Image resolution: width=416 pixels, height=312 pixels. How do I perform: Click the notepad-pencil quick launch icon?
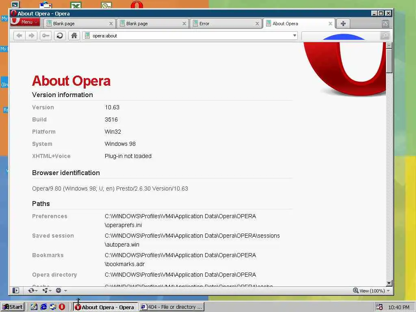(34, 307)
